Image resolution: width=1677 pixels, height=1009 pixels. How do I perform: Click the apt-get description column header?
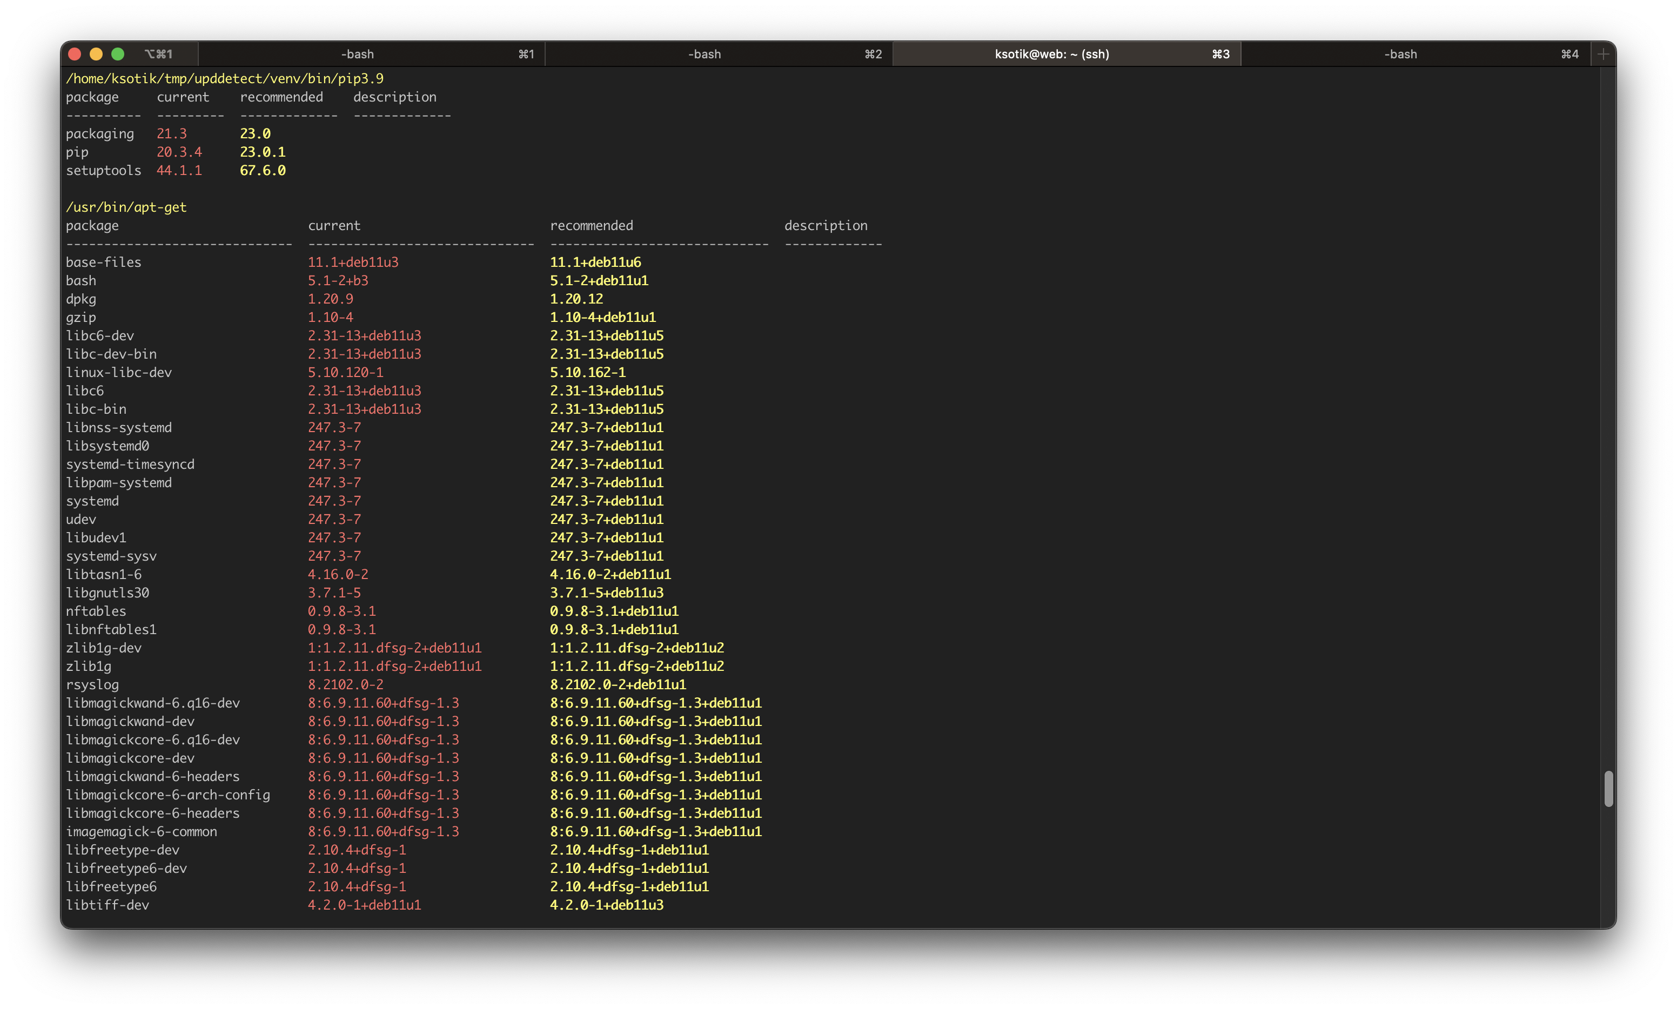(826, 226)
